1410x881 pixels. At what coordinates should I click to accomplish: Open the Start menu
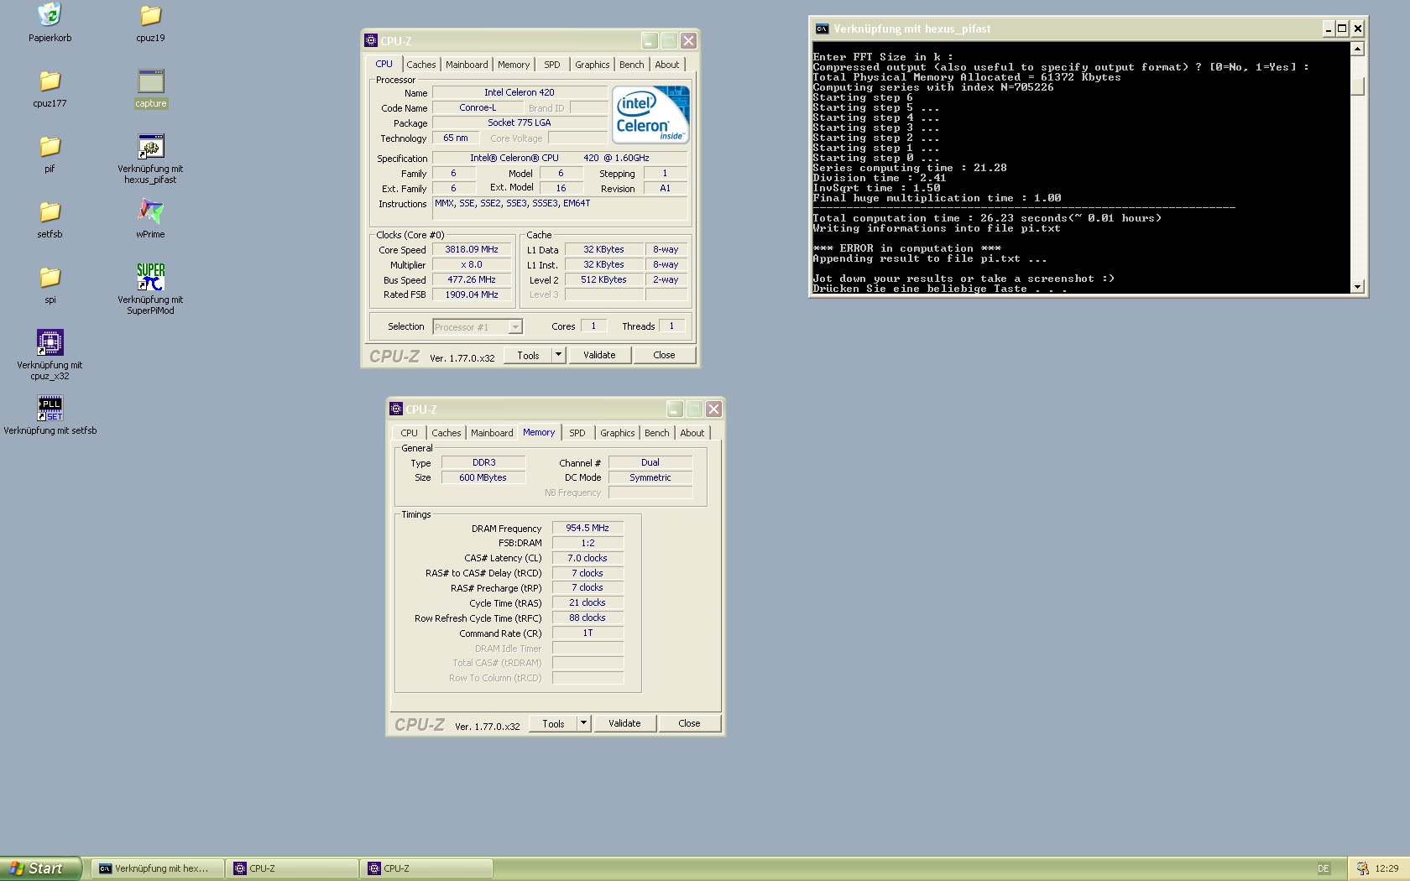pos(40,868)
